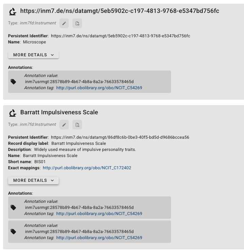Edit the Barratt Impulsiveness Scale record with the pencil icon
This screenshot has width=244, height=252.
(x=64, y=125)
